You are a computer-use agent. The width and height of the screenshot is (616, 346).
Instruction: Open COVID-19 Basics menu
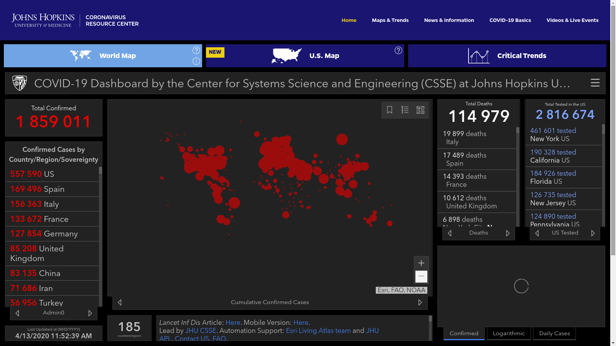(x=510, y=20)
